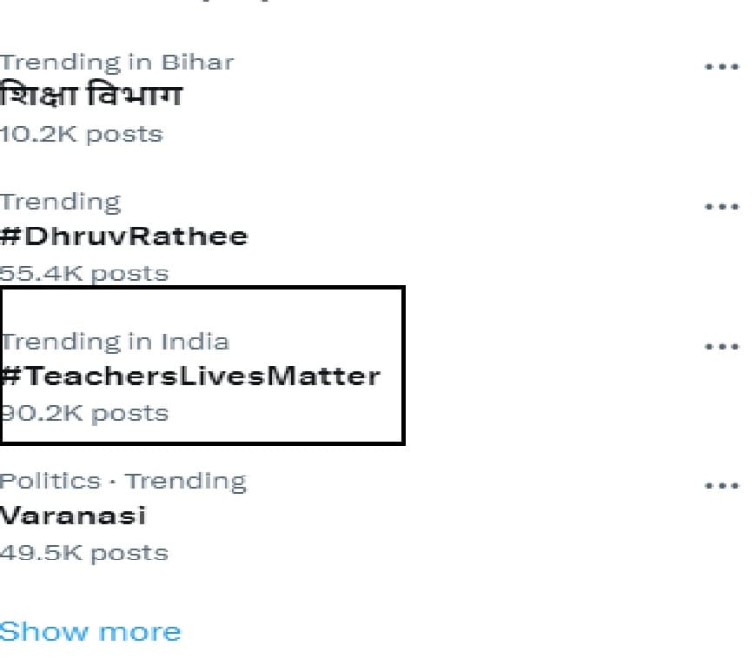
Task: Click the "Trending in Bihar" label
Action: pyautogui.click(x=116, y=63)
